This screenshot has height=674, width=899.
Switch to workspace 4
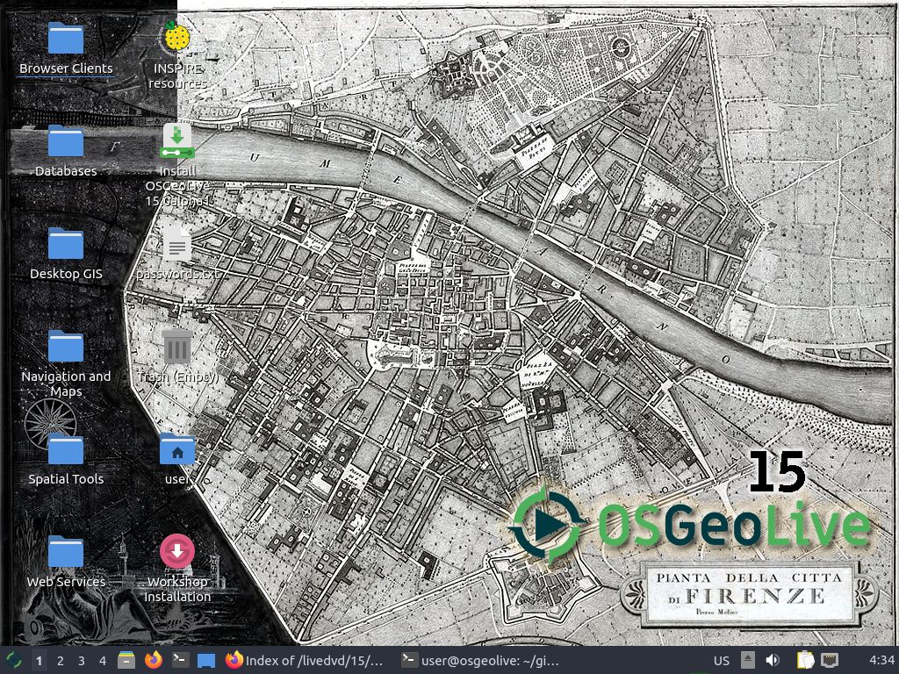tap(103, 660)
